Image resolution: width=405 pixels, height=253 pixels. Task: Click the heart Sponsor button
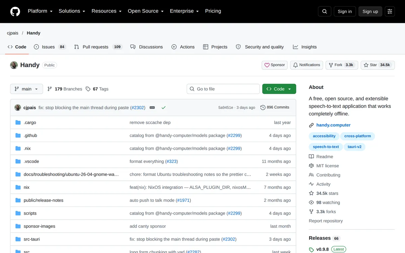275,65
